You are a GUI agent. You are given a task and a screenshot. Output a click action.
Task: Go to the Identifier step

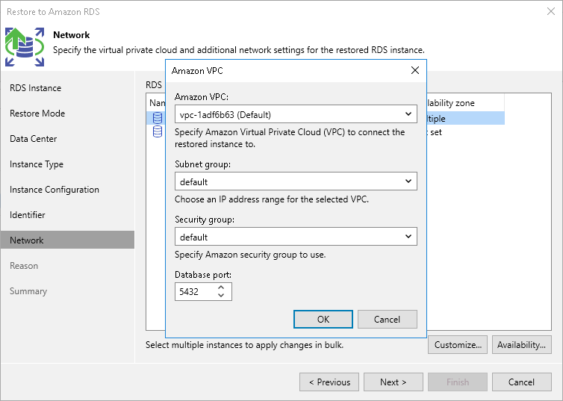28,215
